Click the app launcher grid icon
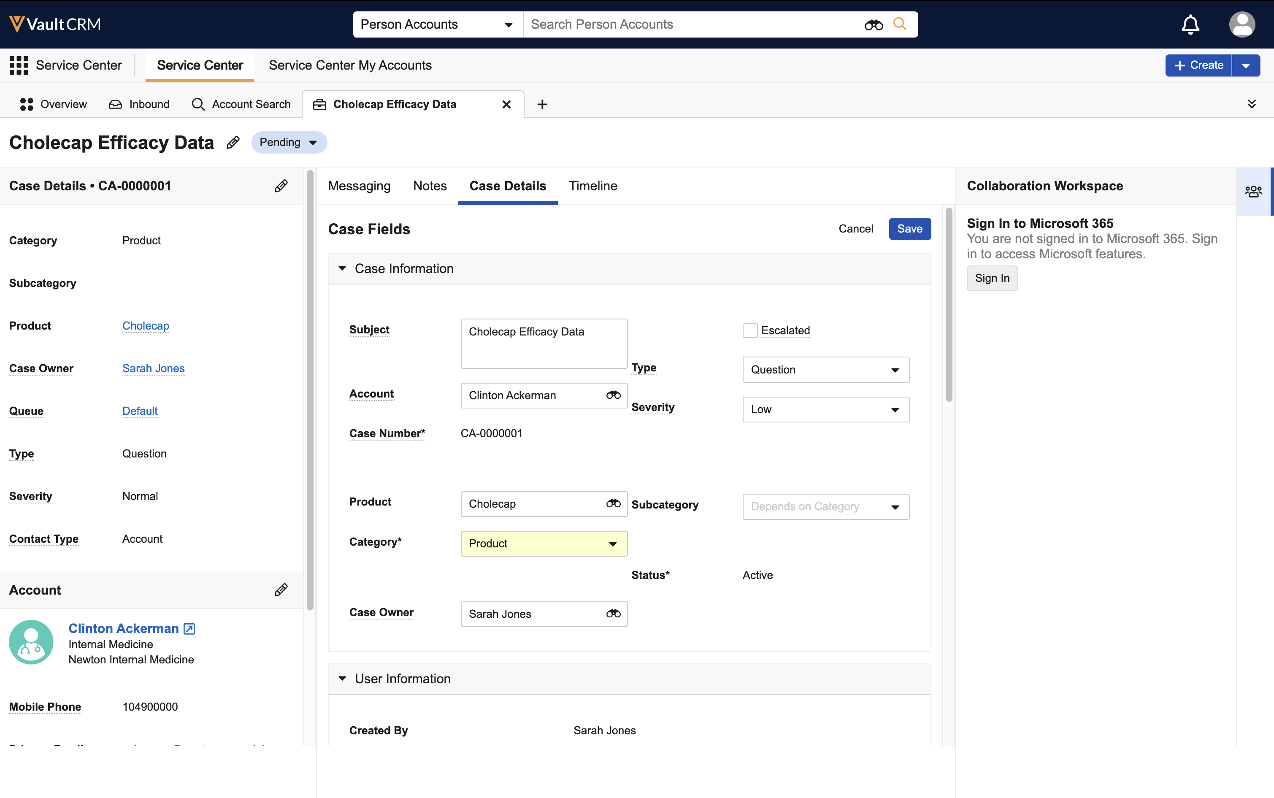 tap(19, 65)
